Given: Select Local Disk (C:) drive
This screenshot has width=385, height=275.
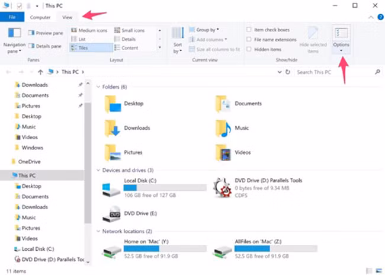Looking at the screenshot, I should (154, 188).
